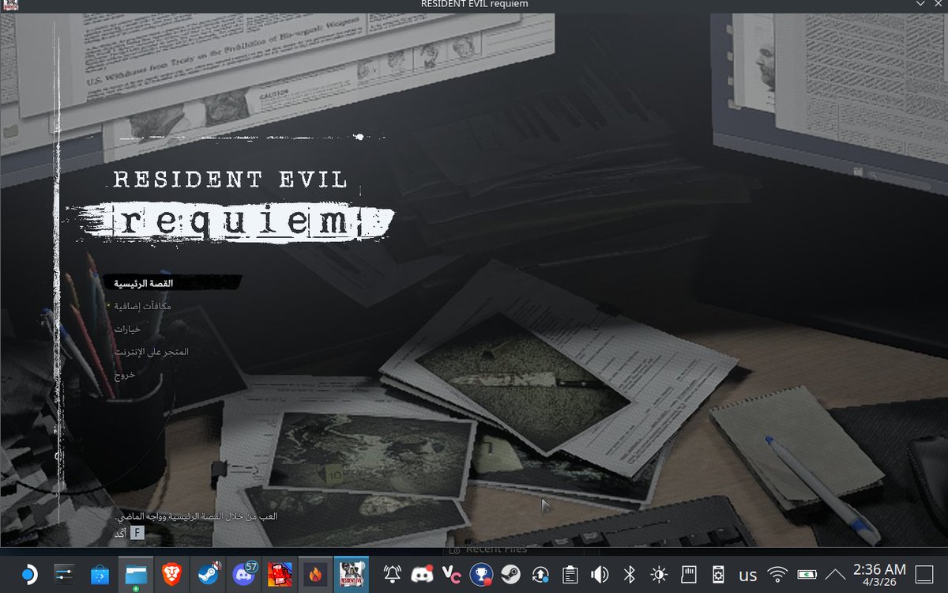Open System Settings from the taskbar
This screenshot has height=593, width=948.
(x=65, y=573)
